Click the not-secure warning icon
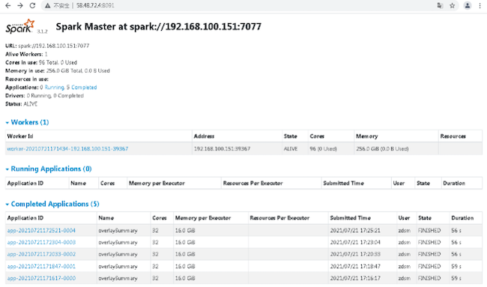 pyautogui.click(x=47, y=5)
